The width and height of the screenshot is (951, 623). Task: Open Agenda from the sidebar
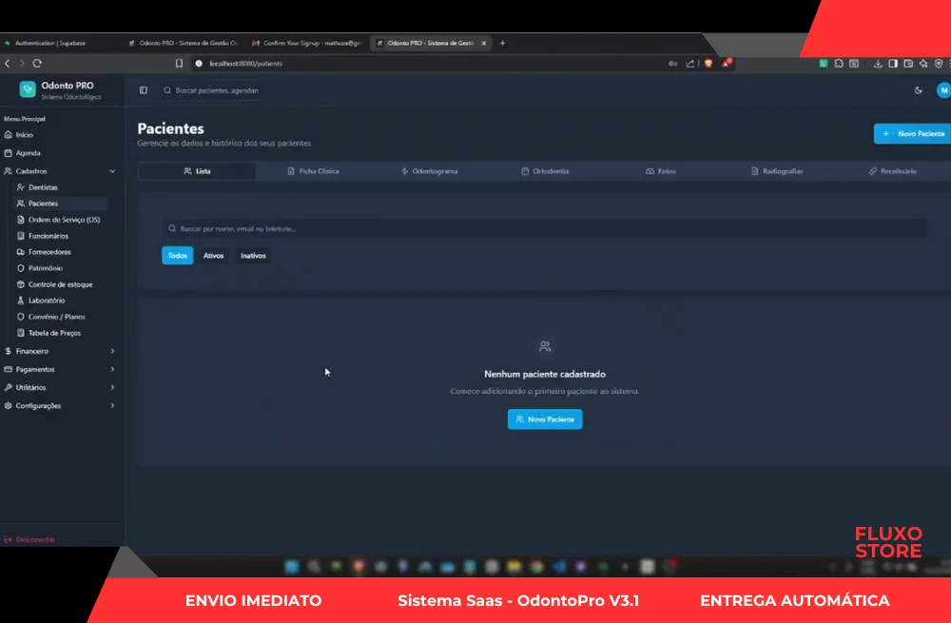[28, 153]
